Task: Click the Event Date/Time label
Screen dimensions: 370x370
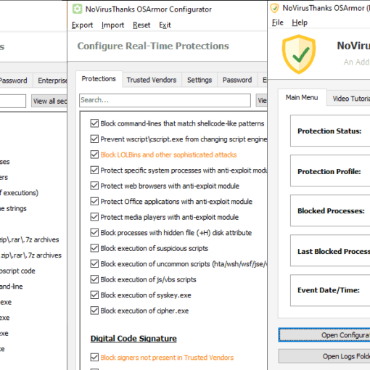Action: click(x=329, y=290)
